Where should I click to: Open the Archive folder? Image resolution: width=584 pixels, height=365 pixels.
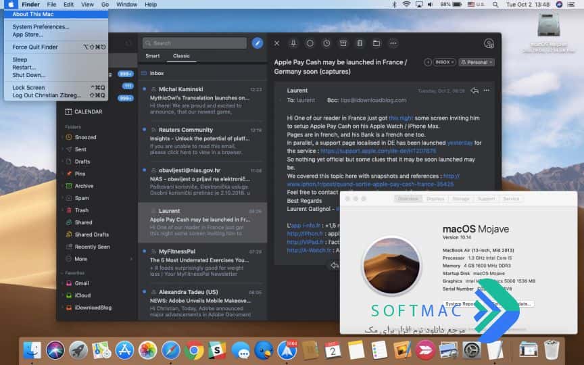tap(80, 186)
